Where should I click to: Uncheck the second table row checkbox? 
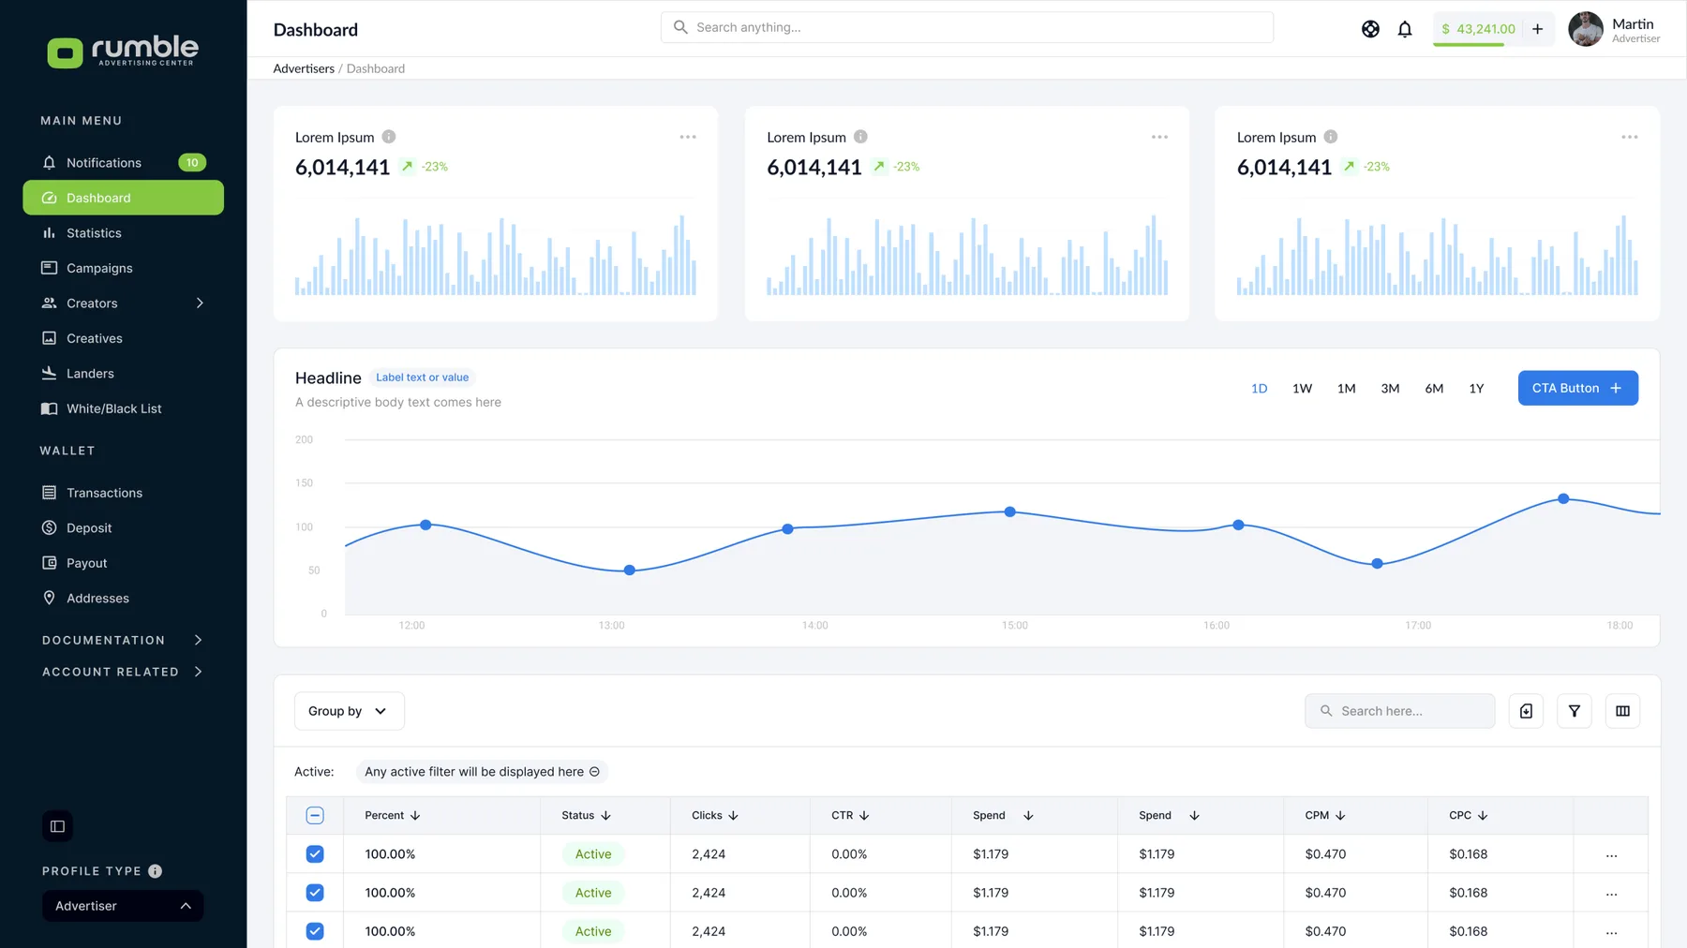tap(315, 893)
